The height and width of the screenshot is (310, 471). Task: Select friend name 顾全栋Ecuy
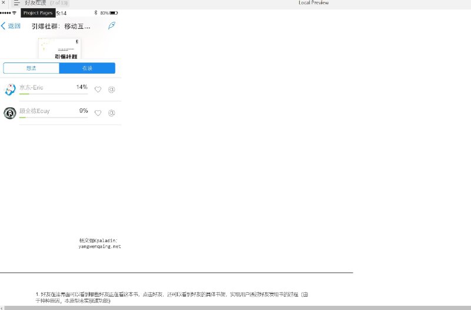[35, 111]
